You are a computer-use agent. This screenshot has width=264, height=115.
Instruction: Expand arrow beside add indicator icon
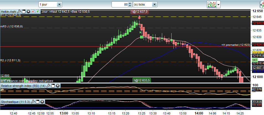(219, 4)
